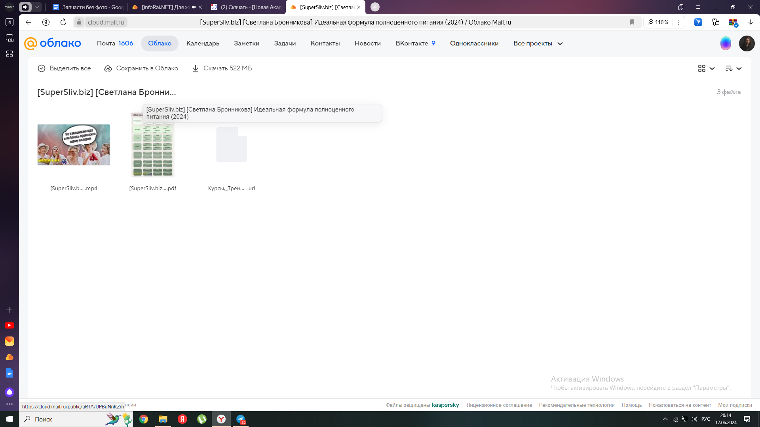Click the Курсы,_Трен... .url filename
760x427 pixels.
[x=232, y=188]
